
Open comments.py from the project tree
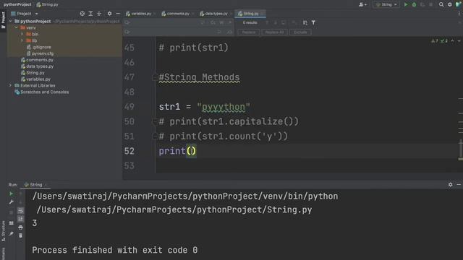pos(37,60)
